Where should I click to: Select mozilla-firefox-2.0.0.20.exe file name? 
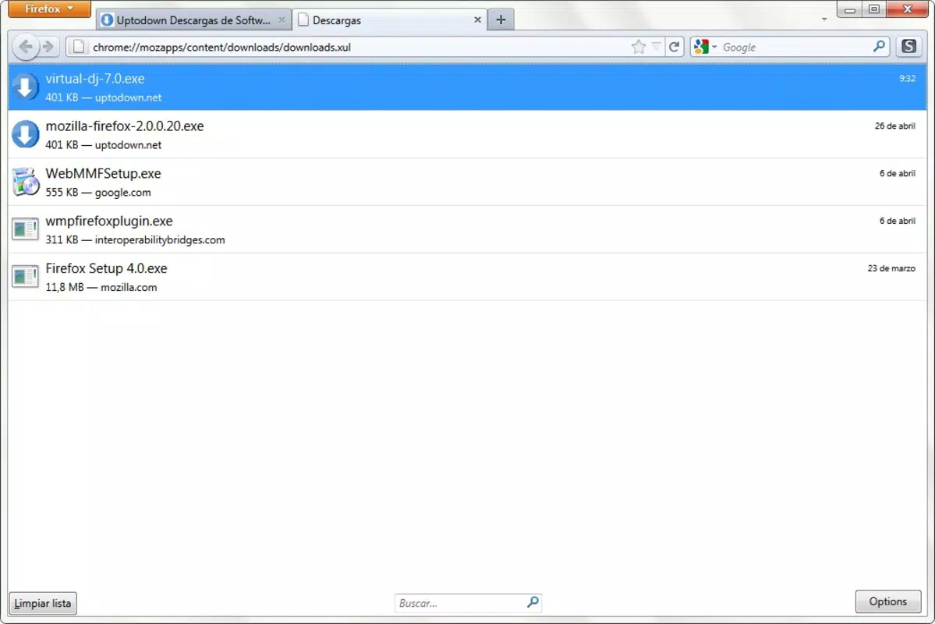(x=125, y=126)
